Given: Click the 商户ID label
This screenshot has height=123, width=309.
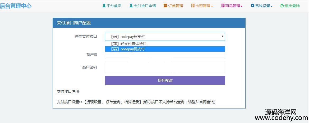Looking at the screenshot, I should (92, 55).
